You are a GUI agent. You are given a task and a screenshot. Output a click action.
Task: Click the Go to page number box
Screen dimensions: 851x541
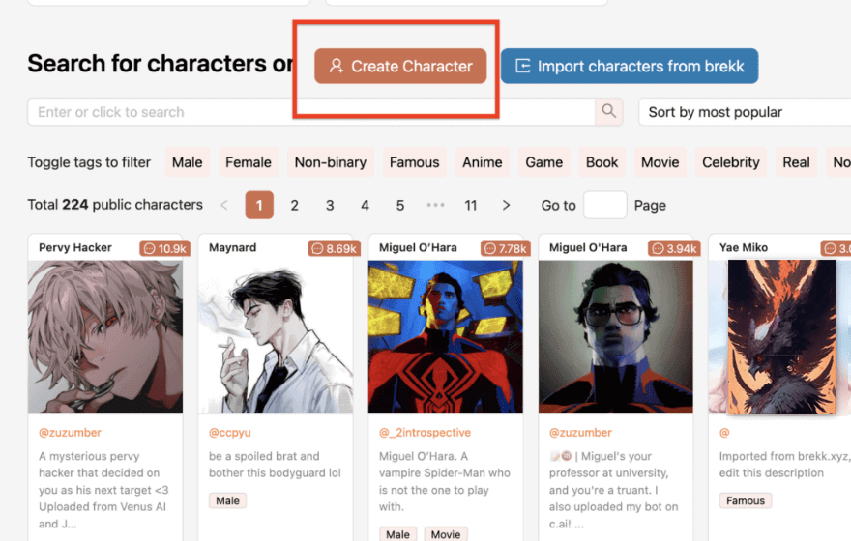click(605, 205)
